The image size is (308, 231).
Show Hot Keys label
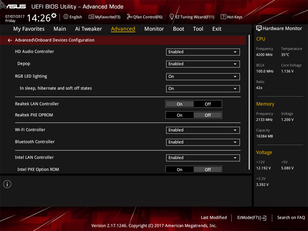(234, 17)
